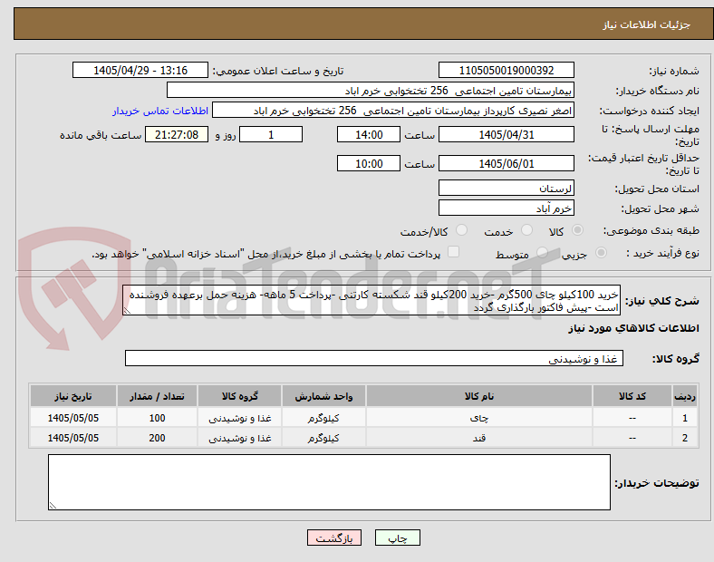Click the غذا و نوشیدنی cell in چای row
This screenshot has height=562, width=714.
coord(239,418)
